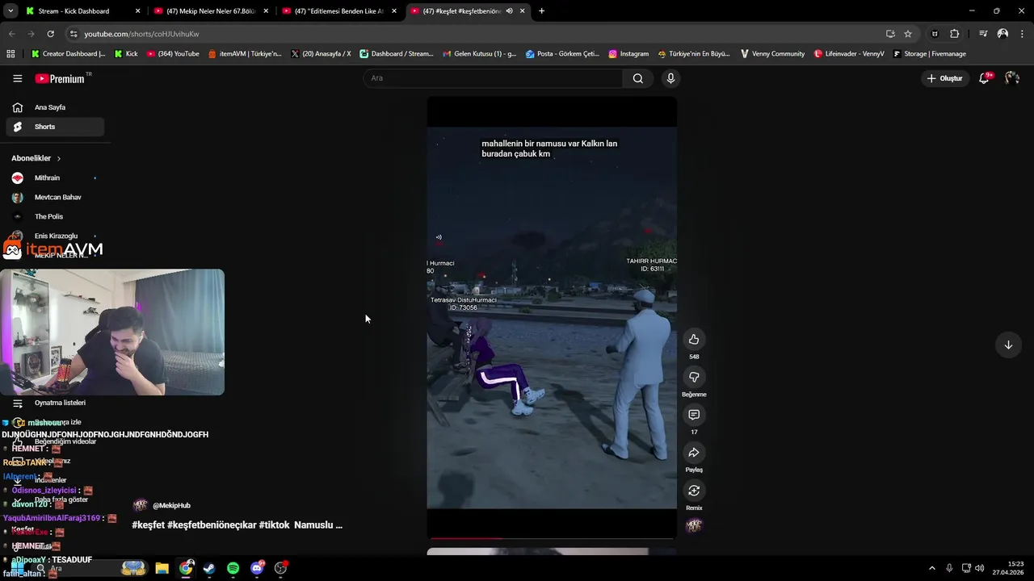
Task: Switch to Editlemesi Benden Like tab
Action: pos(339,11)
